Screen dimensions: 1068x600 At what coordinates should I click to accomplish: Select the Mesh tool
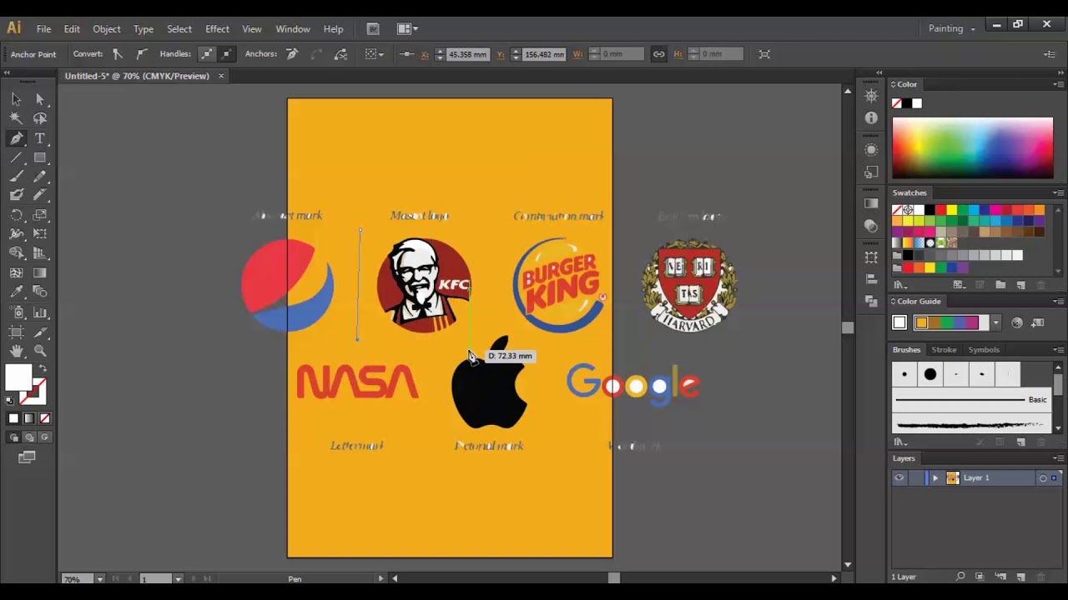coord(16,272)
